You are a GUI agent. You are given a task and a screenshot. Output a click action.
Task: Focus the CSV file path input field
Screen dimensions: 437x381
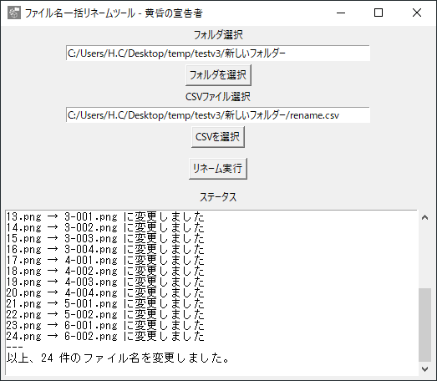[x=218, y=114]
